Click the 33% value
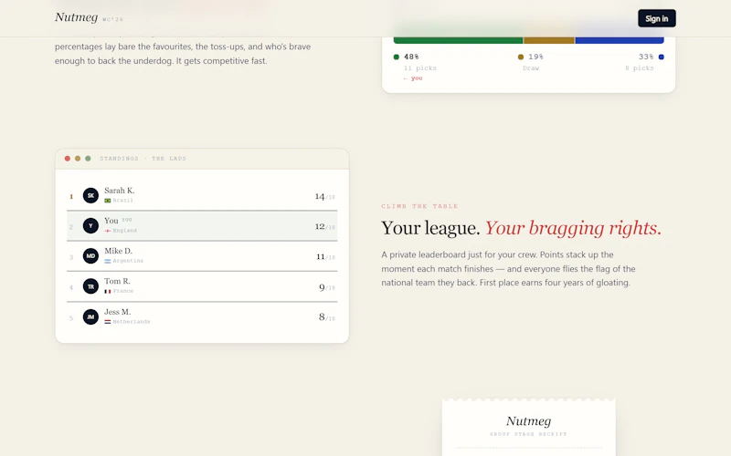Screen dimensions: 731x456 click(646, 57)
